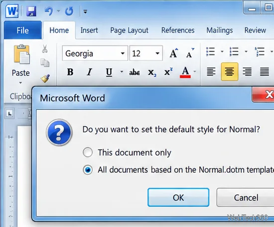Copy selection with the Copy icon
Screen dimensions: 274x227
[45, 63]
